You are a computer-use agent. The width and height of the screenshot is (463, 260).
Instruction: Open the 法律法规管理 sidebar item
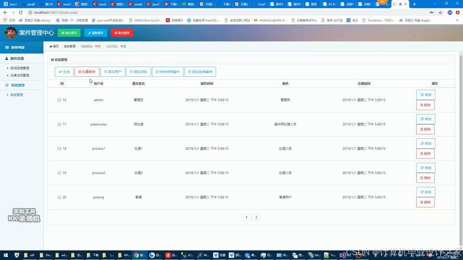coord(20,75)
